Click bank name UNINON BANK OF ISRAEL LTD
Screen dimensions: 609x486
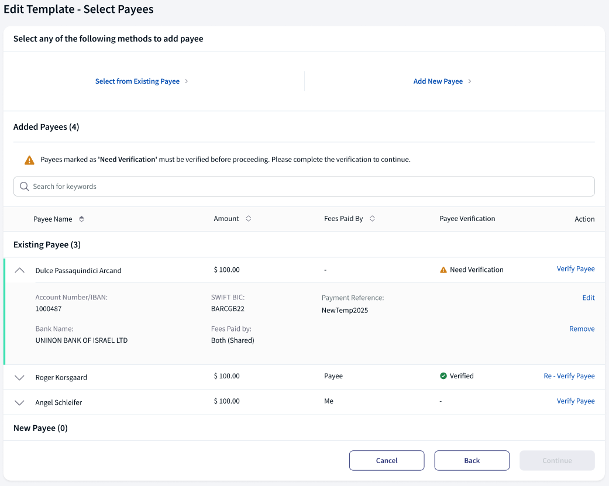81,340
